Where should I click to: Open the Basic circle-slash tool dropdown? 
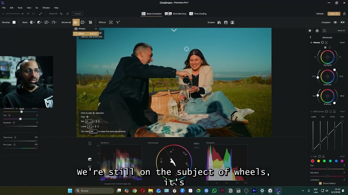click(x=47, y=22)
